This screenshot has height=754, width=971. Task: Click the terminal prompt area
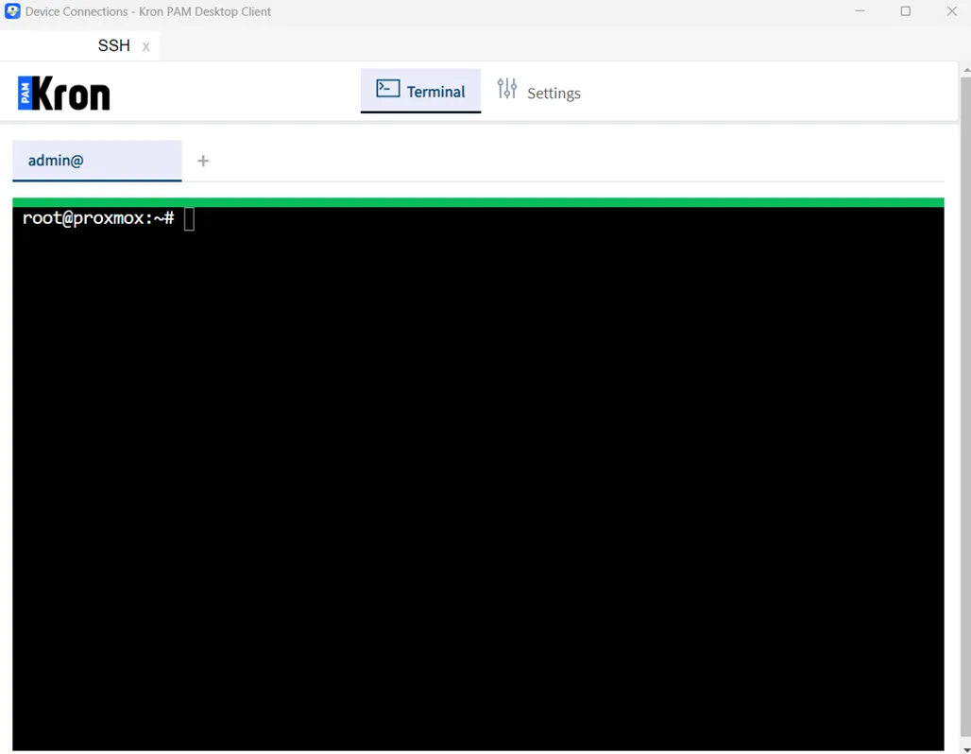point(478,478)
